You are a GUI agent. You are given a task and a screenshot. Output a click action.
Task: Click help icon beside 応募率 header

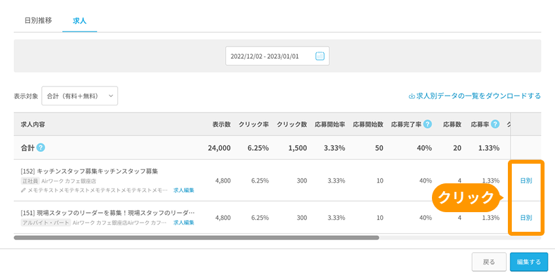coord(495,124)
